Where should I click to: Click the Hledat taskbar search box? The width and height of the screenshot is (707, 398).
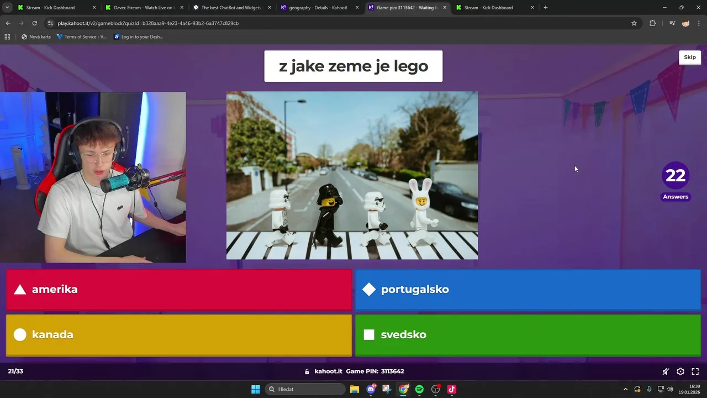pos(305,389)
